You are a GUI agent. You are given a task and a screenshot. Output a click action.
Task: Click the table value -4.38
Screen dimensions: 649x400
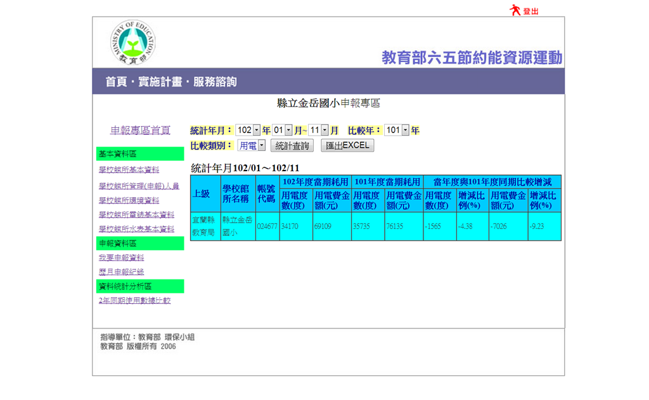point(465,226)
